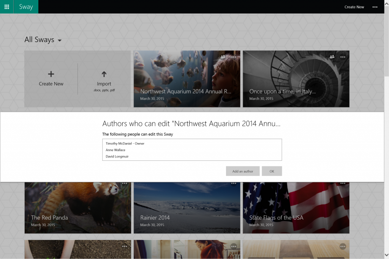Select David Longmuir in the authors list
This screenshot has height=259, width=389.
click(x=117, y=156)
